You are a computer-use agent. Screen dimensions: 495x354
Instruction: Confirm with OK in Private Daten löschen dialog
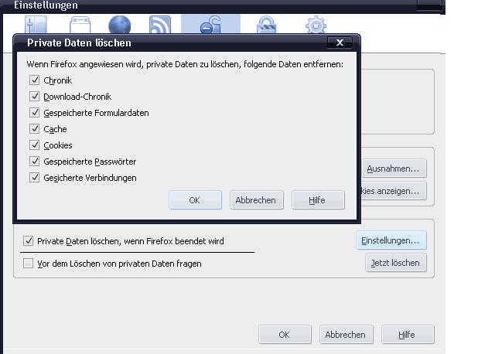click(195, 200)
